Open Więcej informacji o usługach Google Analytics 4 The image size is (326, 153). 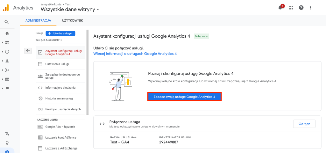[135, 54]
